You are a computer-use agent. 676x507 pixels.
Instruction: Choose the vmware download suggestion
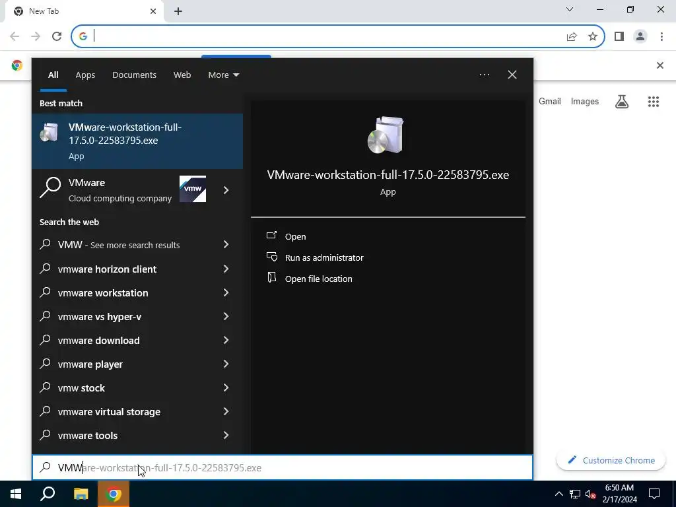click(99, 341)
